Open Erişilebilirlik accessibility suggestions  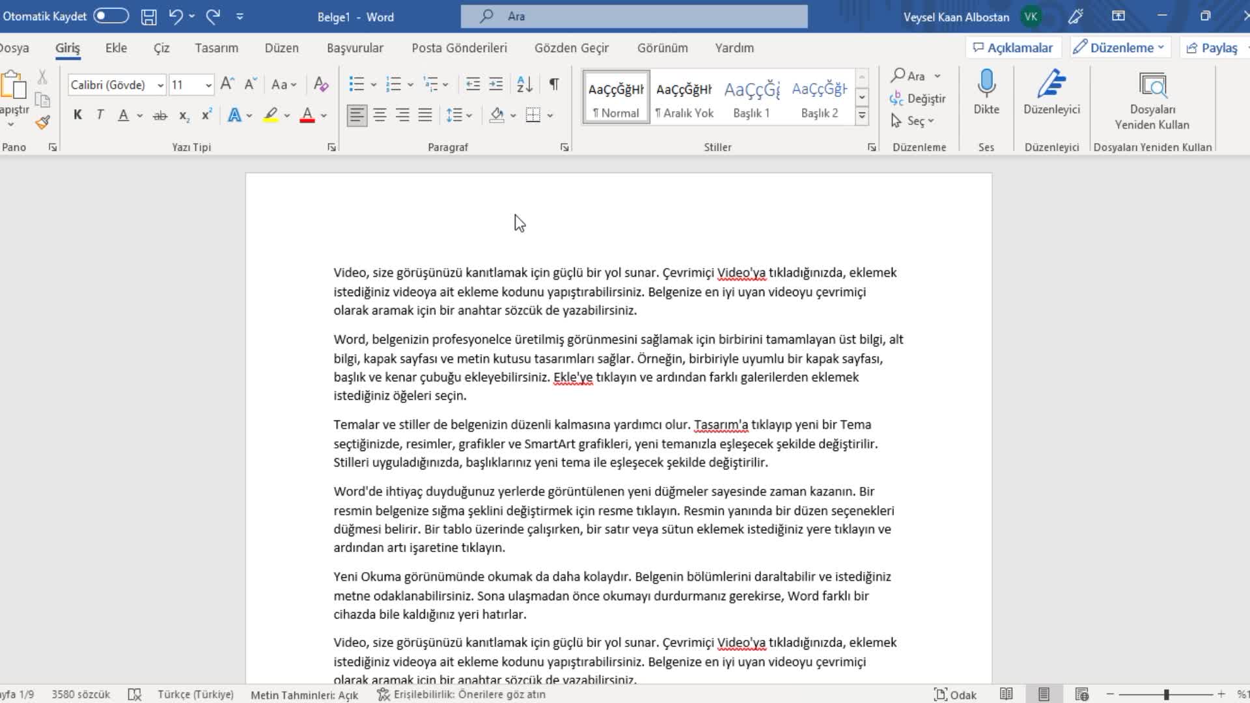[462, 695]
